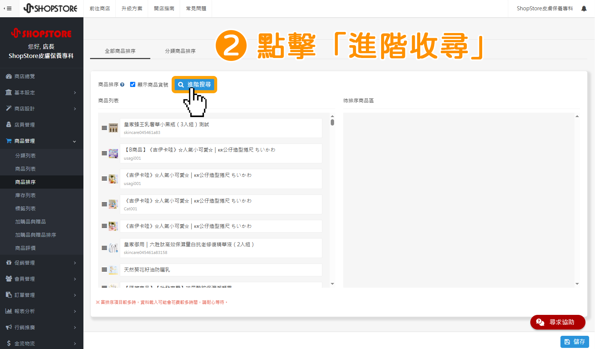The width and height of the screenshot is (595, 349).
Task: Click the 店員管理 staff icon
Action: tap(9, 124)
